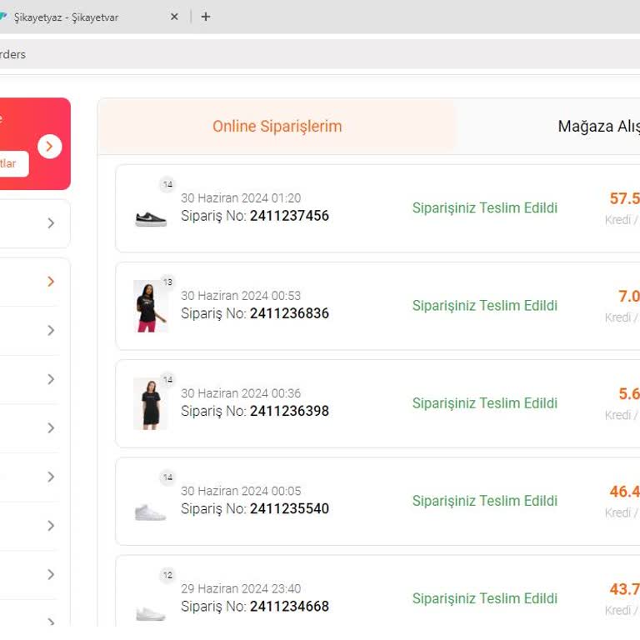
Task: Click delivered status of order 2411235540
Action: (485, 500)
